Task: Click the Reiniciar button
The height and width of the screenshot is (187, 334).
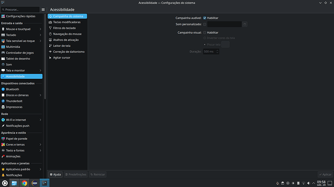Action: pos(98,174)
